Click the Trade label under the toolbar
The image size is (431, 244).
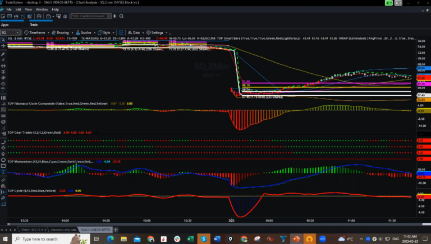click(33, 25)
